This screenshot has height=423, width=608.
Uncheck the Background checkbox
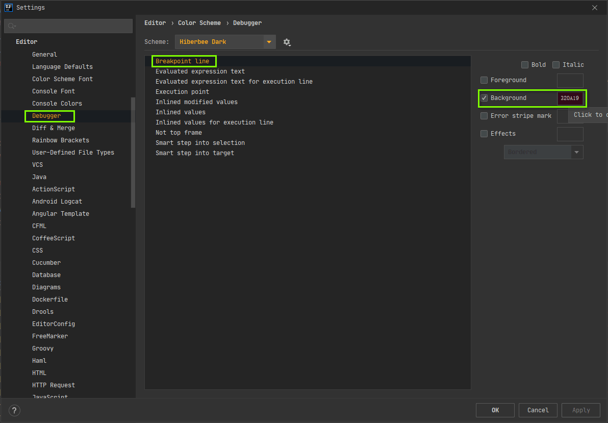[484, 98]
